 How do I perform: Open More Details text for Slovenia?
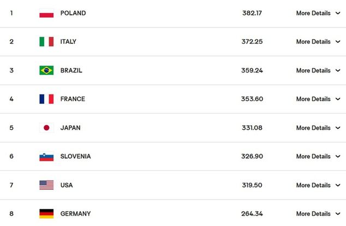point(313,156)
